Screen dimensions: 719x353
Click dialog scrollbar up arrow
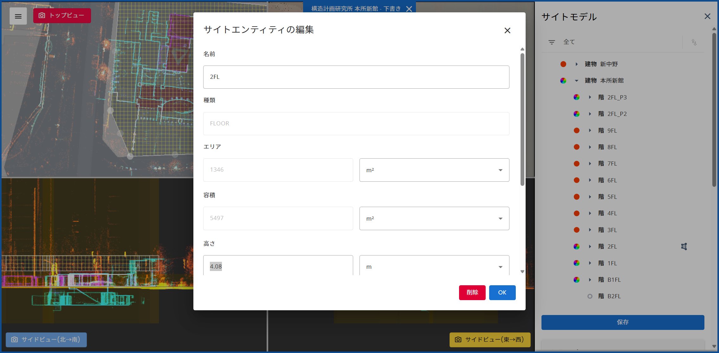[x=522, y=49]
